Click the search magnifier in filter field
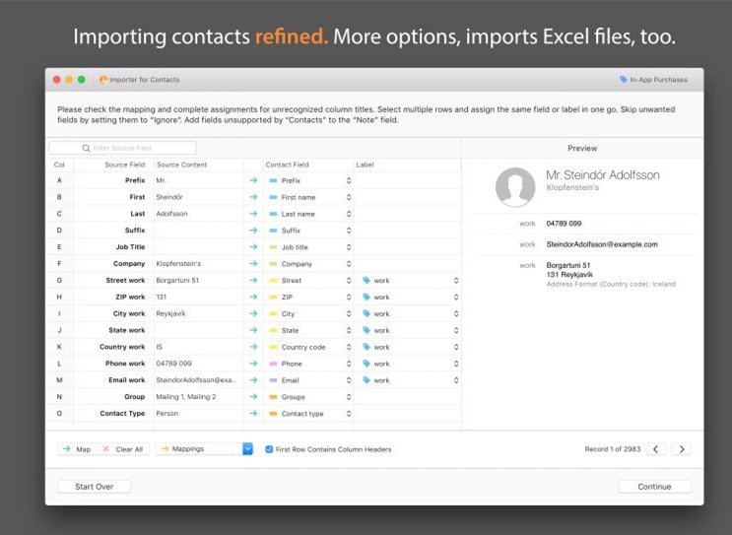 [x=86, y=148]
